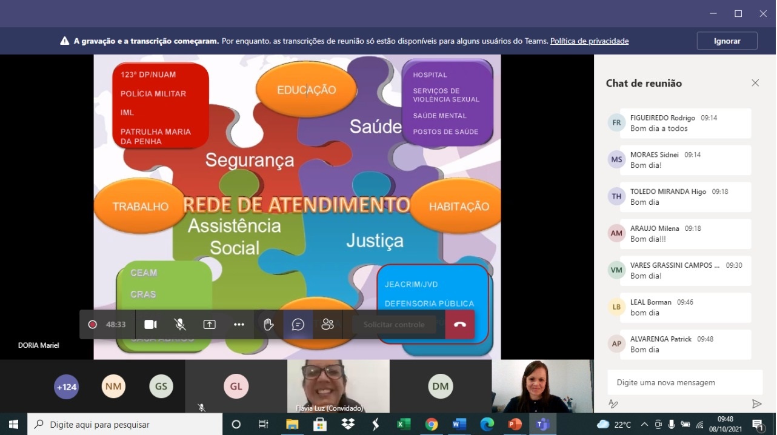Open the Windows Start menu
Viewport: 777px width, 435px height.
tap(13, 424)
